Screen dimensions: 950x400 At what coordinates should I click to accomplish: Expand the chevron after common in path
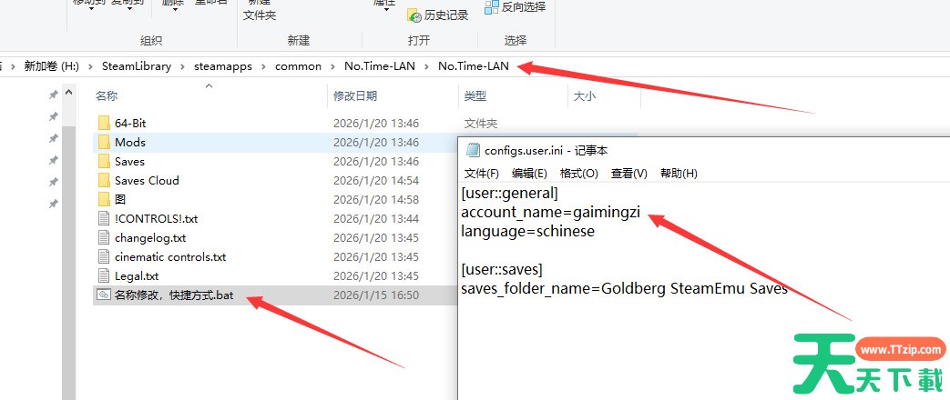[332, 66]
